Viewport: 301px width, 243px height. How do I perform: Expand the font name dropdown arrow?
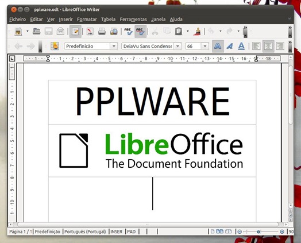tap(177, 47)
